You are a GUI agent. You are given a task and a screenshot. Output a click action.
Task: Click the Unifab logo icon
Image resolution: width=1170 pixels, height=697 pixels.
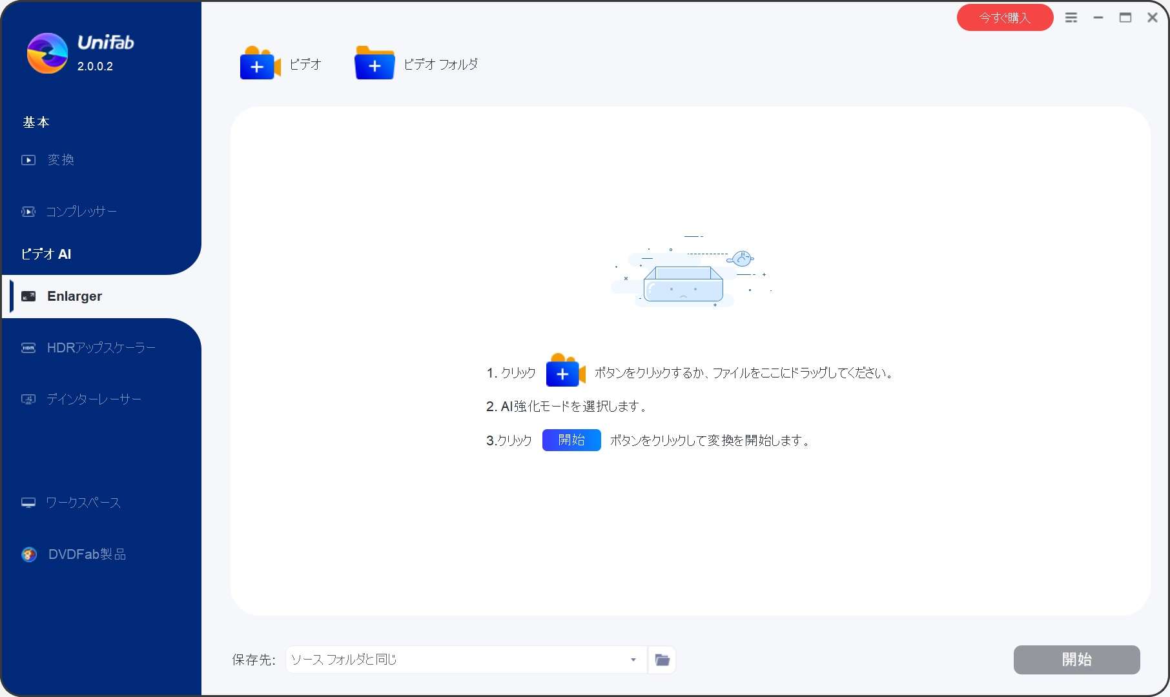click(47, 53)
